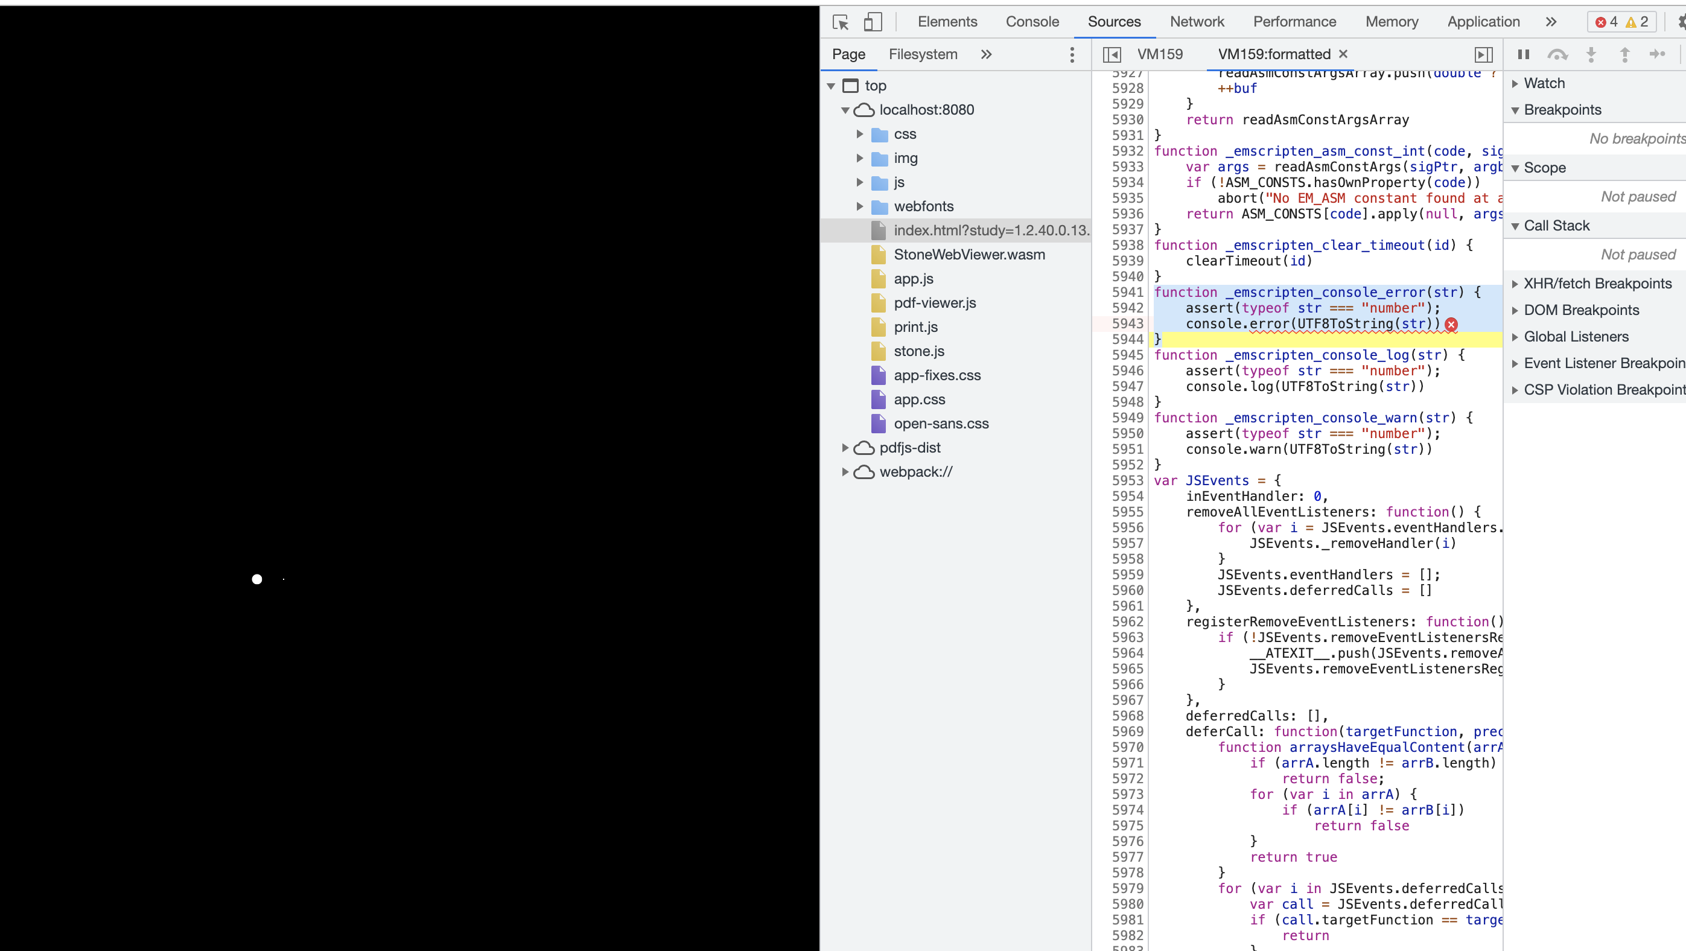Show more DevTools tabs chevron
The height and width of the screenshot is (951, 1686).
click(x=1551, y=22)
